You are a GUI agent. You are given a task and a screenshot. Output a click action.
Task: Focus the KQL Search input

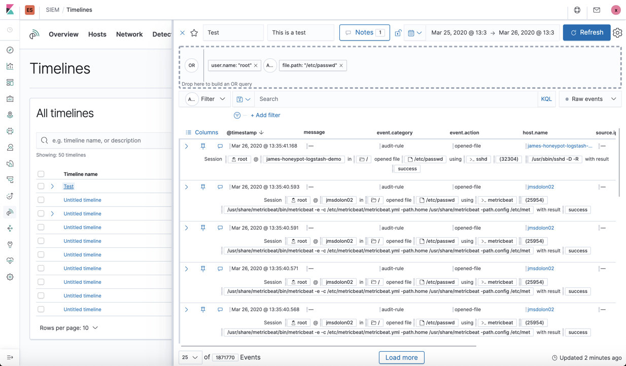[396, 99]
